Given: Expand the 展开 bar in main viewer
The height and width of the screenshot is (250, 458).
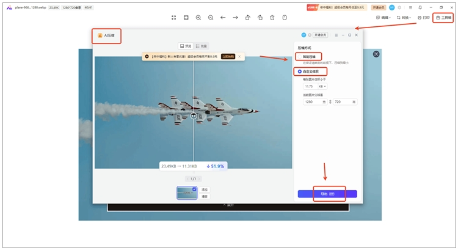Looking at the screenshot, I should (228, 205).
